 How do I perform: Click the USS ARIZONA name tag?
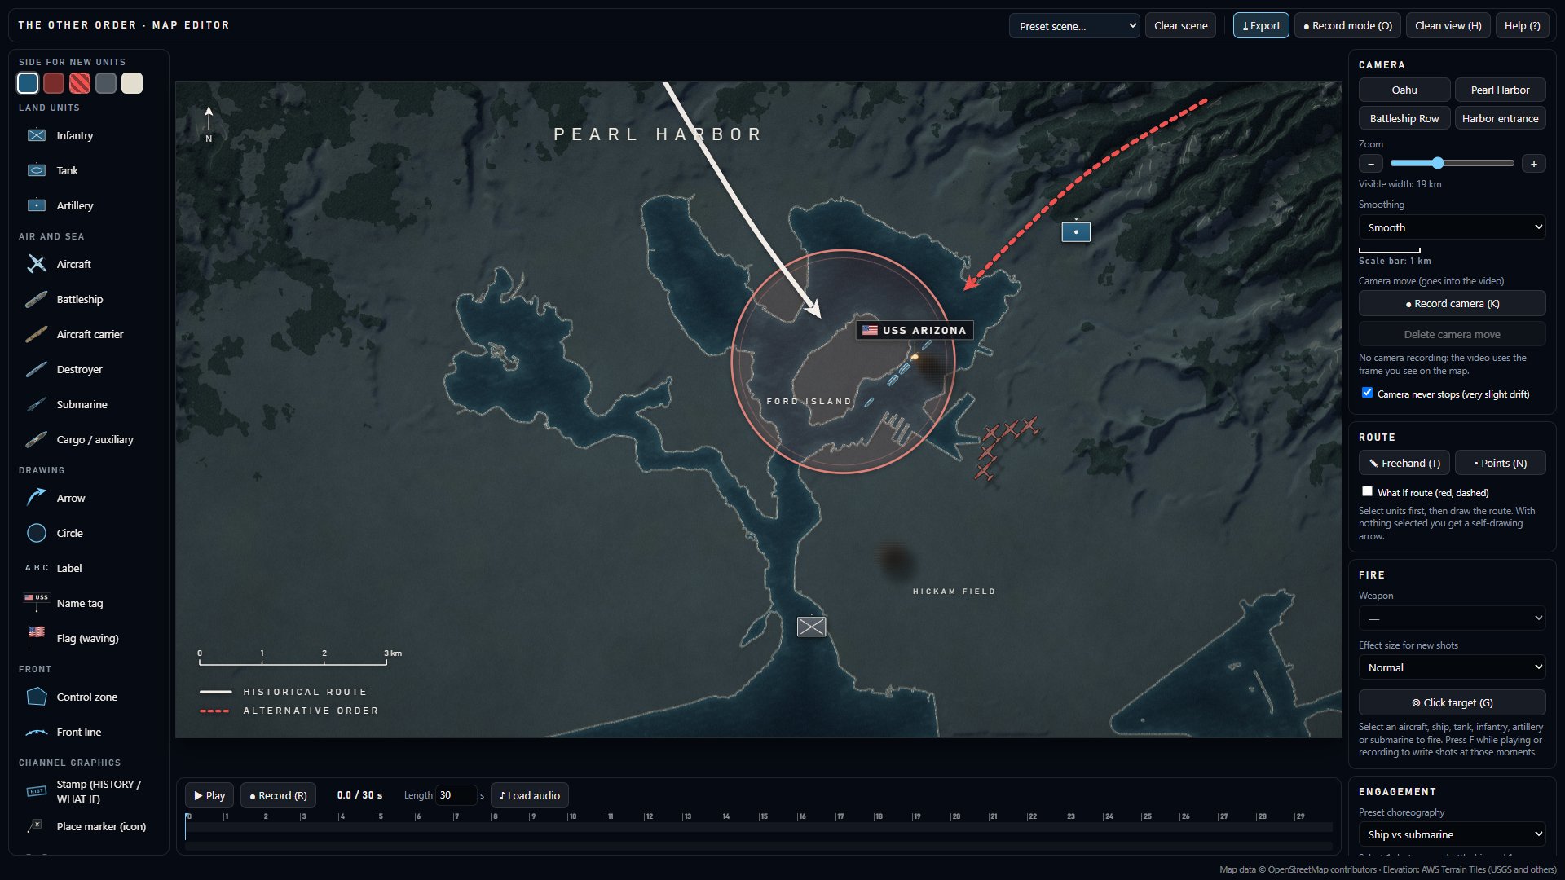(x=915, y=330)
